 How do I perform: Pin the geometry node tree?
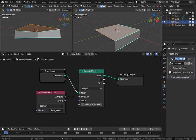pos(96,54)
